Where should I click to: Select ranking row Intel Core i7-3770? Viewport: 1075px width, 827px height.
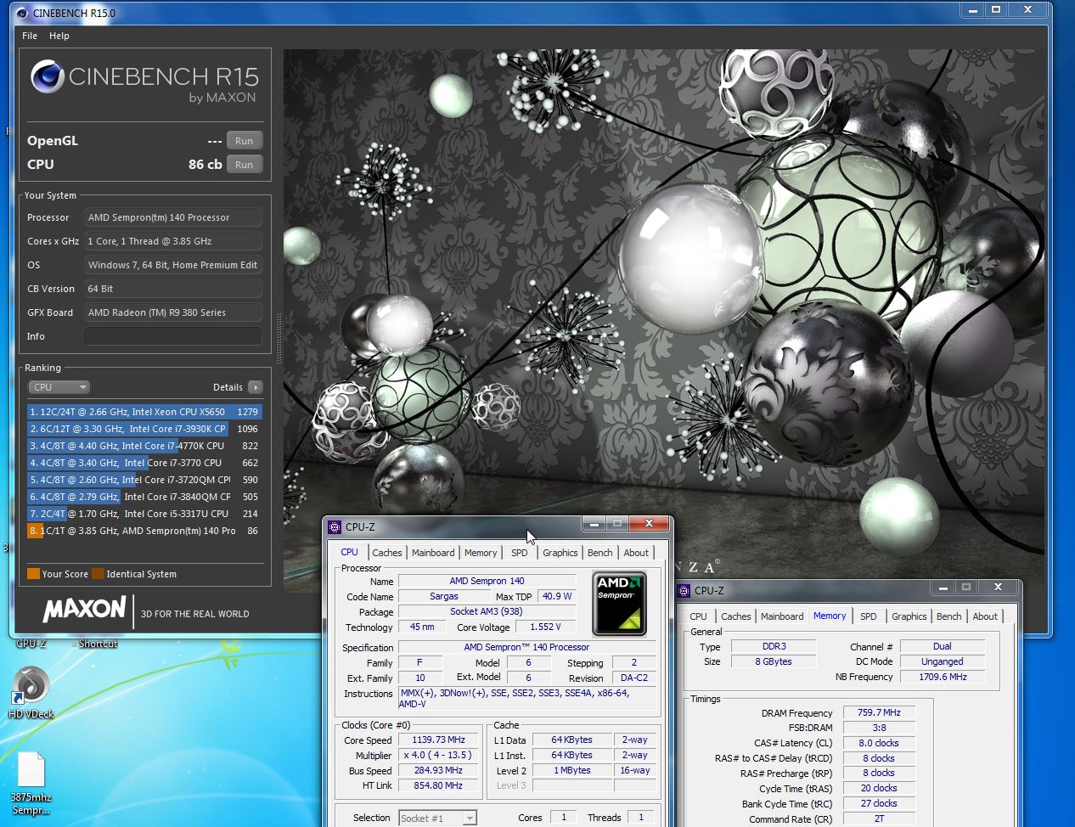tap(144, 463)
